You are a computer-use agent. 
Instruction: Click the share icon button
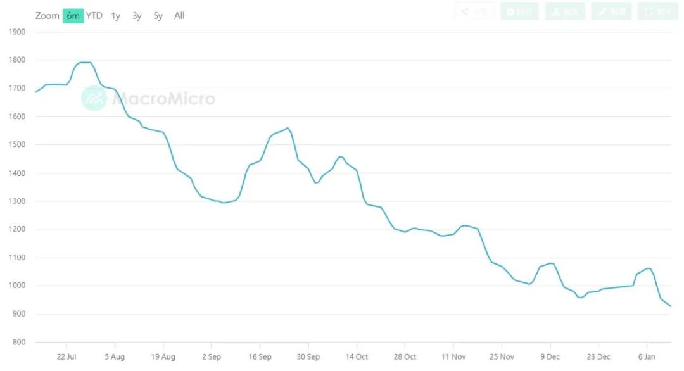[474, 11]
